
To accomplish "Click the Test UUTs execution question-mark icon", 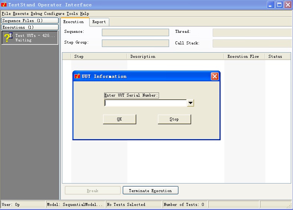I will click(x=7, y=38).
